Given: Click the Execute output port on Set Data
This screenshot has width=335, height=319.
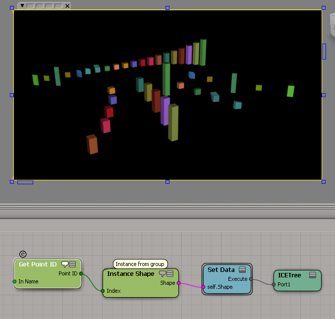Looking at the screenshot, I should (251, 279).
